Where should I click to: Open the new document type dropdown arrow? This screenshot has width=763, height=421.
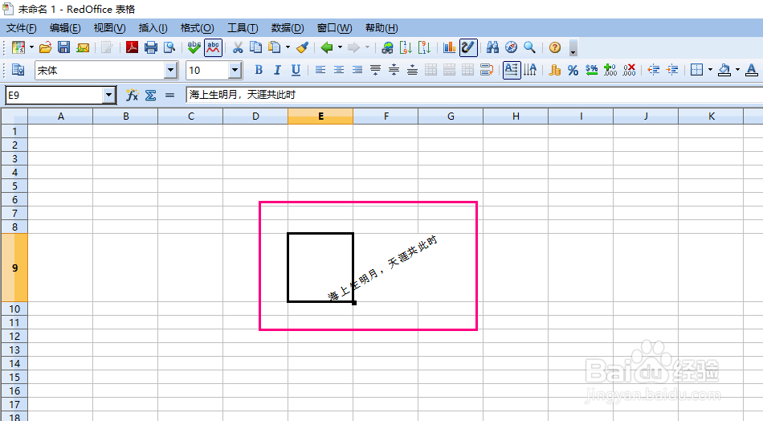point(31,47)
